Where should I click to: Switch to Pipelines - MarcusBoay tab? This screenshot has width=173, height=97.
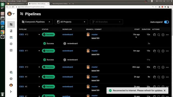click(39, 4)
